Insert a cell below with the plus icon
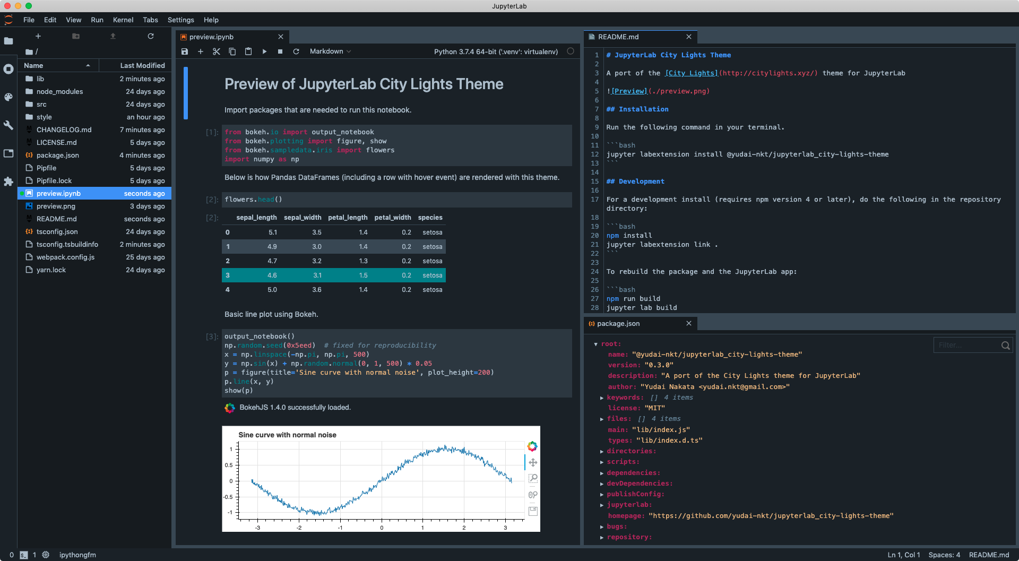This screenshot has height=561, width=1019. [201, 51]
